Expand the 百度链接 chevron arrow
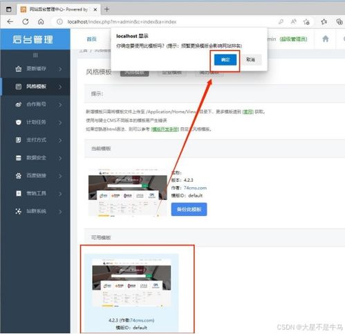This screenshot has width=345, height=334. 60,176
